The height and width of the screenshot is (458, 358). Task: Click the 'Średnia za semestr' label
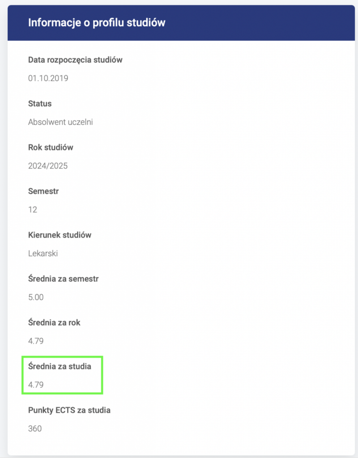(x=63, y=279)
